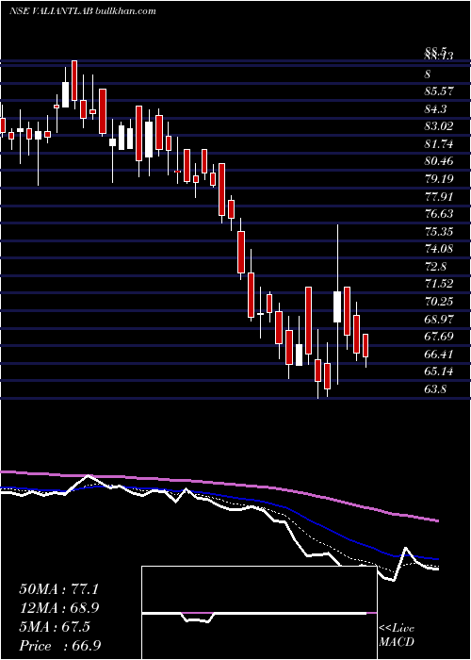The width and height of the screenshot is (471, 660).
Task: Select the 77.91 price axis label
Action: click(x=440, y=196)
